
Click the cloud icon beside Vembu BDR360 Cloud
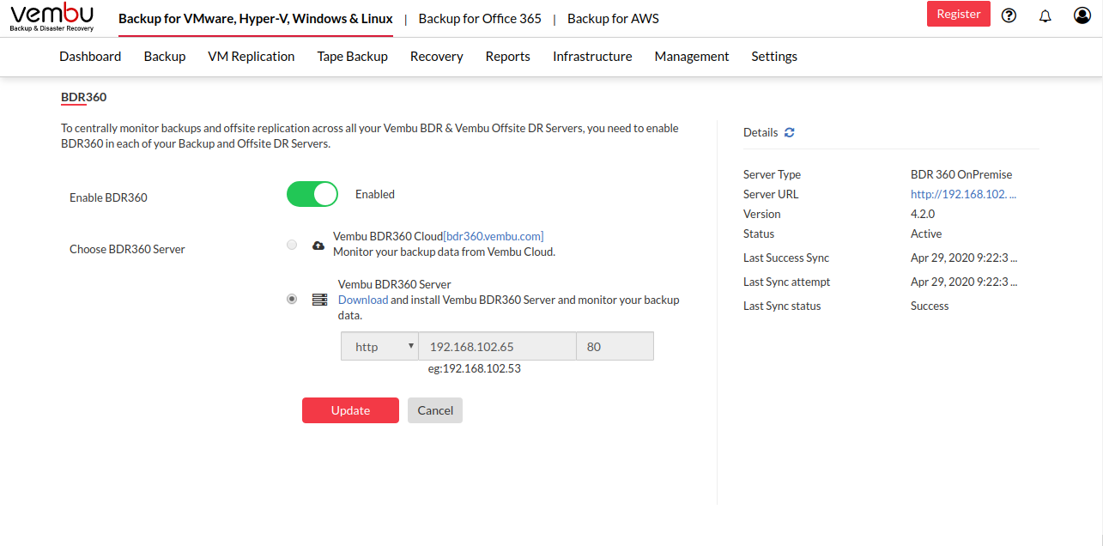click(x=318, y=245)
